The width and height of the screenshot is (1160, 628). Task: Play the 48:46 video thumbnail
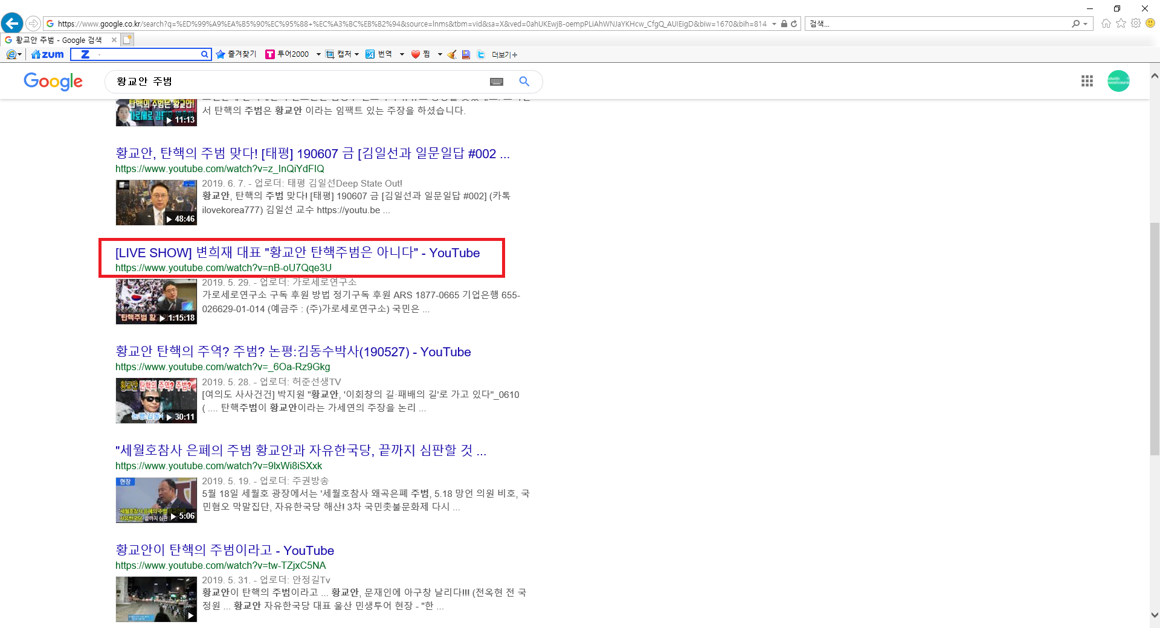(156, 202)
